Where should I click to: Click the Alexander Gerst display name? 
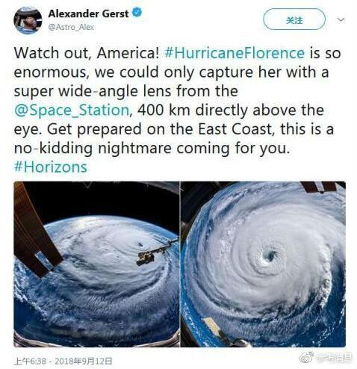point(89,13)
